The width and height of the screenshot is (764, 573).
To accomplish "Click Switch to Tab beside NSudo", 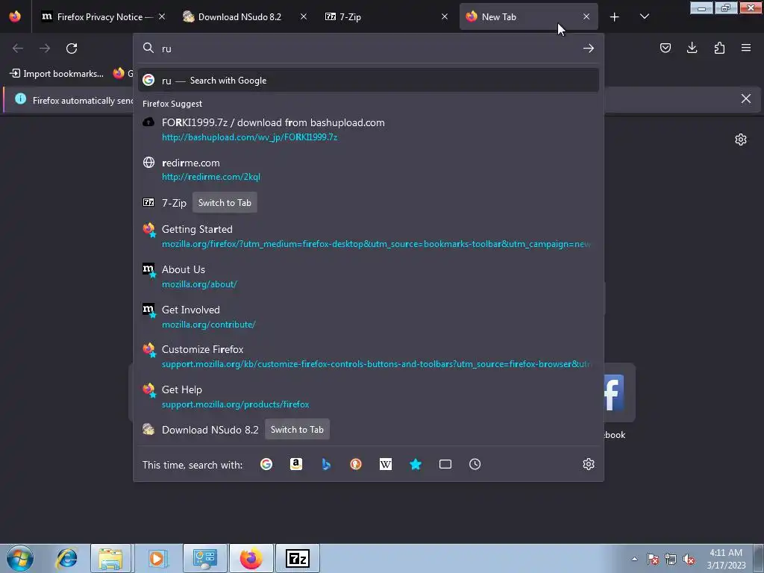I will tap(297, 430).
